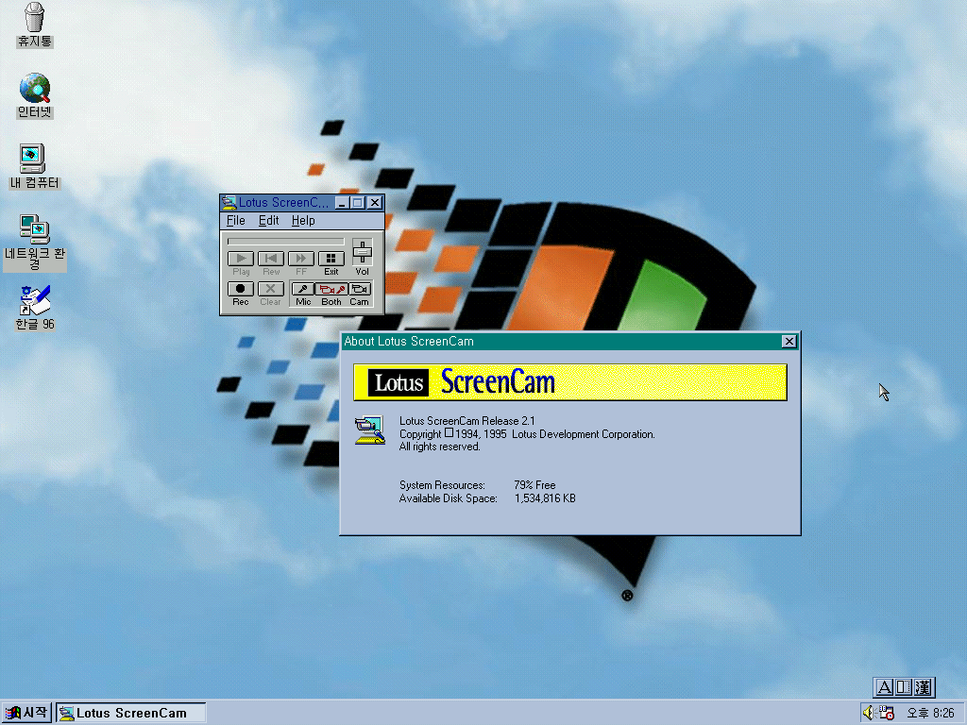Close the About Lotus ScreenCam dialog
This screenshot has width=967, height=725.
click(789, 342)
